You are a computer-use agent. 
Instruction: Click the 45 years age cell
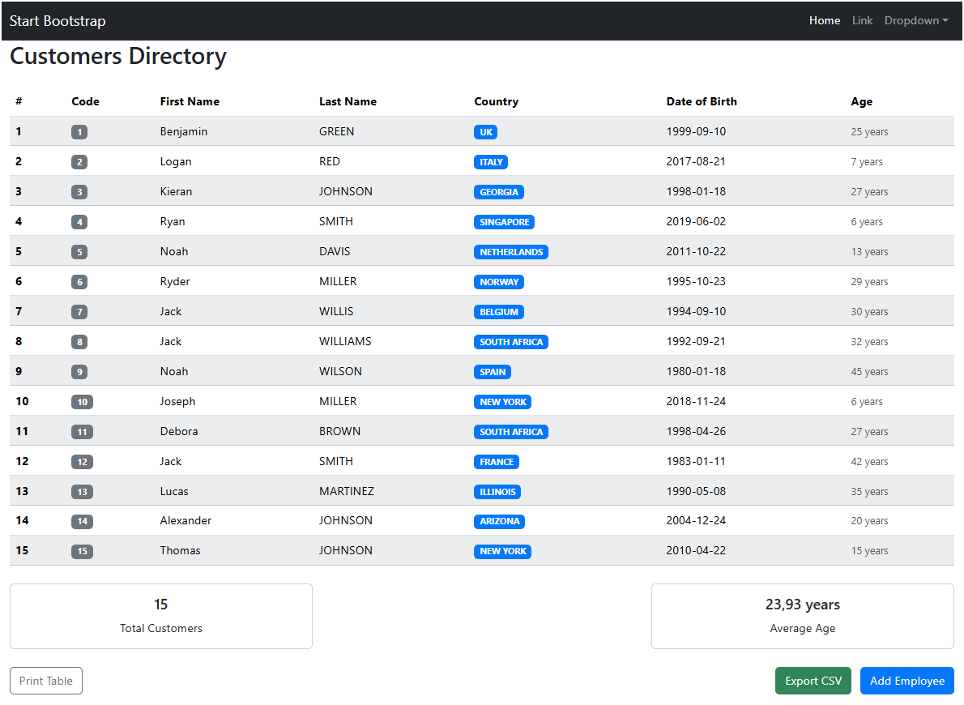(x=869, y=372)
